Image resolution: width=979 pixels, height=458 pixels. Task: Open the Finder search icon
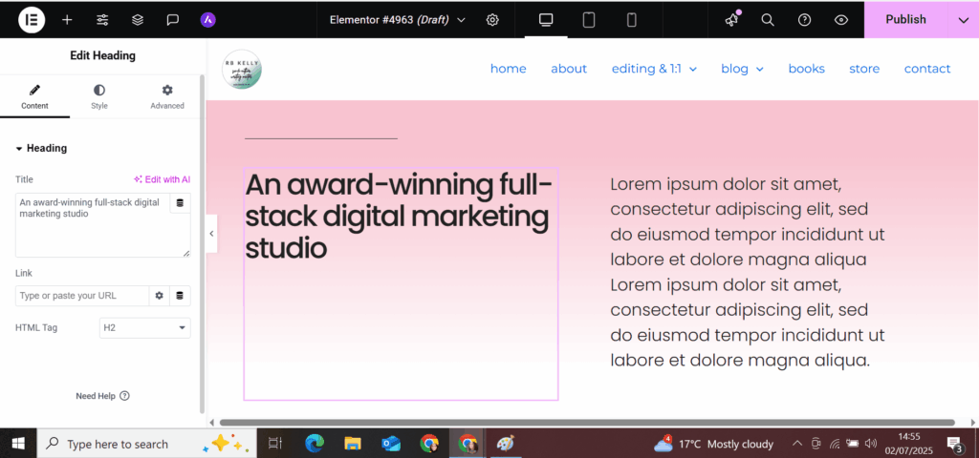point(768,20)
